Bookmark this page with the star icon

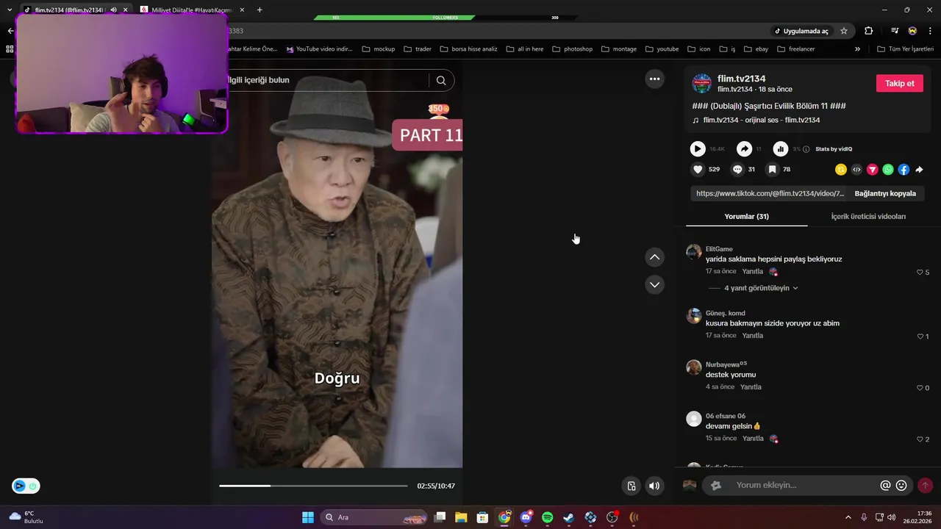844,31
